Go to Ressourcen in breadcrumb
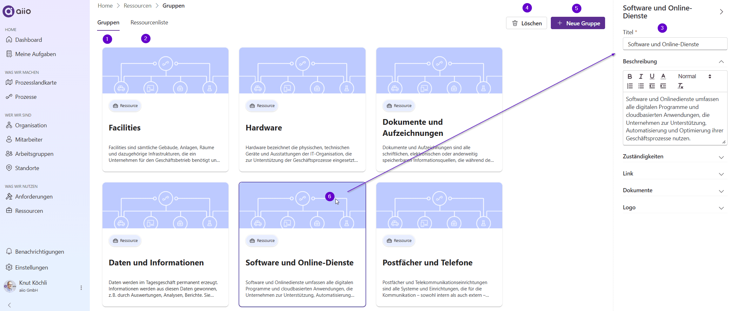The image size is (732, 311). click(x=137, y=6)
